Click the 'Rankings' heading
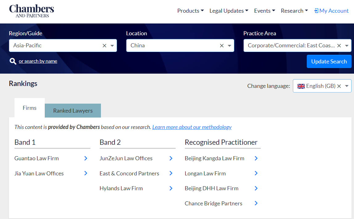Viewport: 354px width, 219px height. tap(23, 84)
